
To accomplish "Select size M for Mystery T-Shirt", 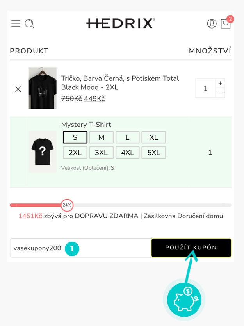I will click(x=101, y=137).
